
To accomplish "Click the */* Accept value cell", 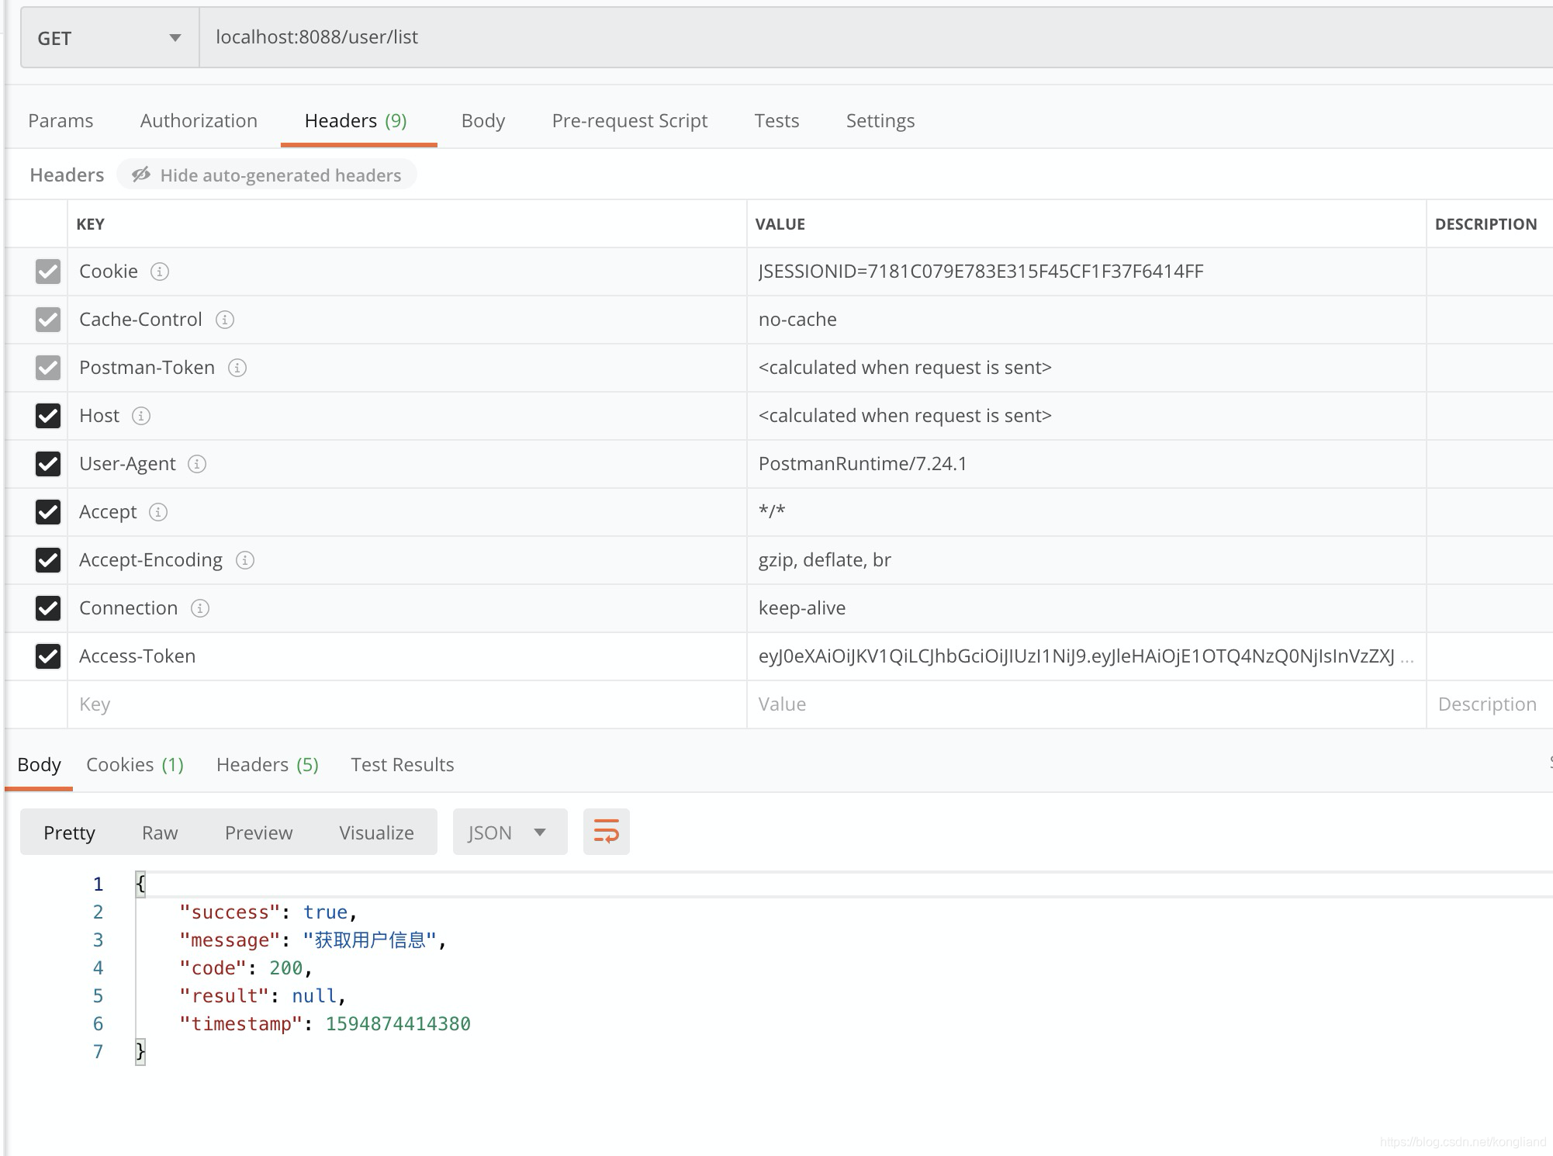I will coord(1086,512).
